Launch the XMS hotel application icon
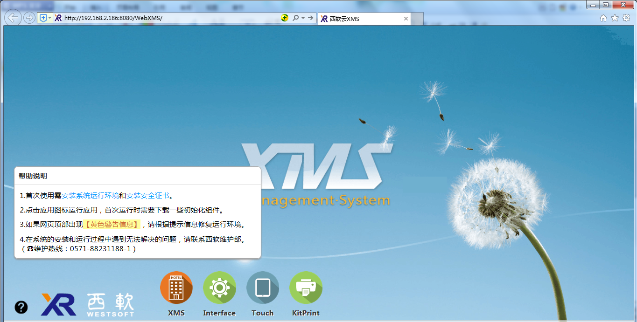The height and width of the screenshot is (322, 637). click(x=176, y=288)
